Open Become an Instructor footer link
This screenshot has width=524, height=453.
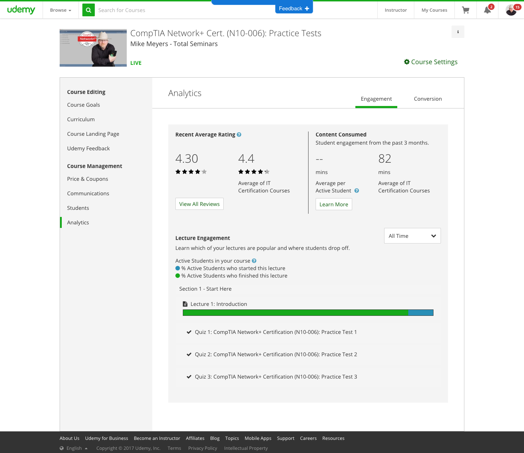[157, 438]
